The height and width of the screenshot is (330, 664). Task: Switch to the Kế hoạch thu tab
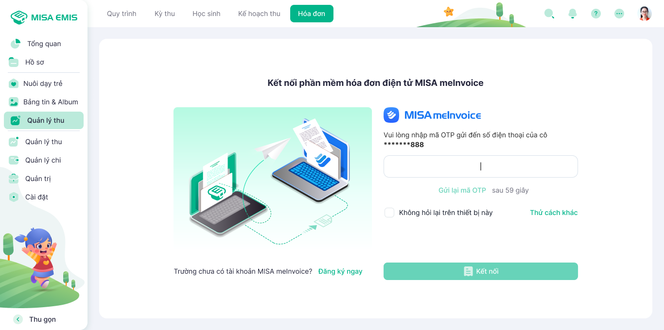(259, 14)
